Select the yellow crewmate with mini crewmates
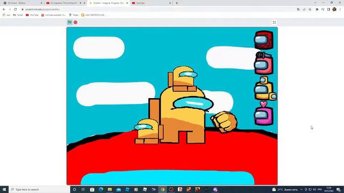This screenshot has width=344, height=193. [x=265, y=88]
